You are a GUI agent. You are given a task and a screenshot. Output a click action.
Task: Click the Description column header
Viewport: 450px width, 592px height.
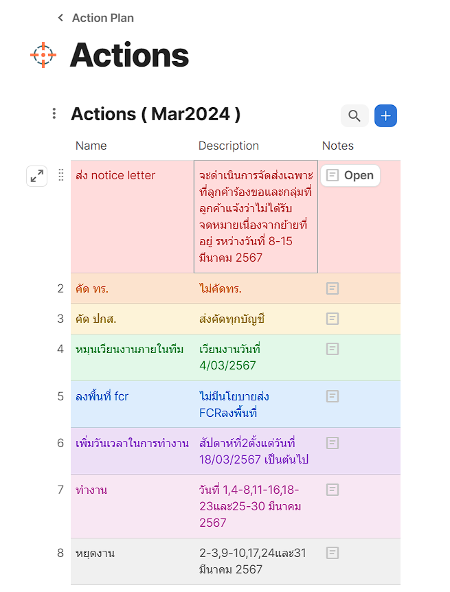229,146
